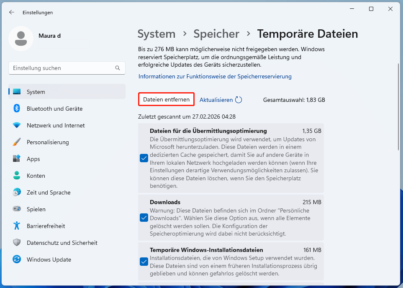Open Netzwerk und Internet settings
Viewport: 403px width, 288px height.
(55, 125)
